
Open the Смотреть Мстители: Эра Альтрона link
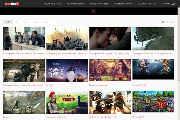(24, 85)
